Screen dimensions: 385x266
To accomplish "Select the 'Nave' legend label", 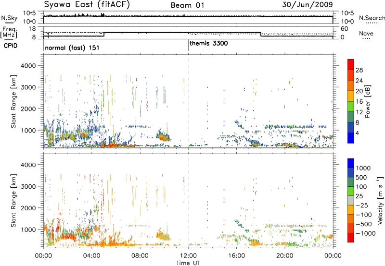I will [366, 34].
